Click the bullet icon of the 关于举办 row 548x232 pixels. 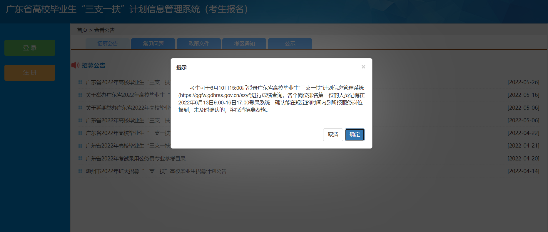click(80, 95)
